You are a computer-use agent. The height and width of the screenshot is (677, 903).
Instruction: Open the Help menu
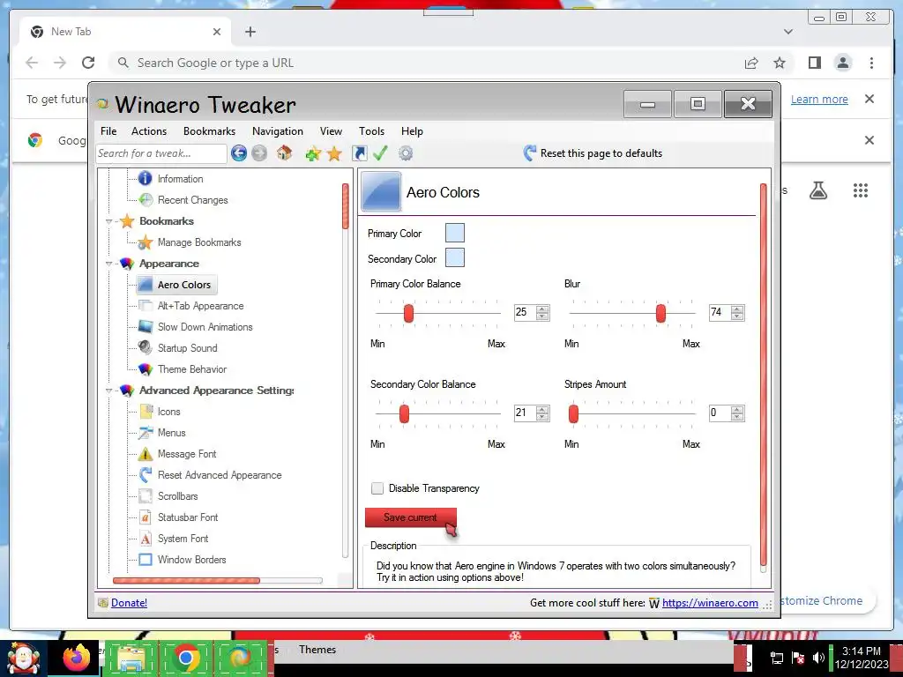(412, 131)
